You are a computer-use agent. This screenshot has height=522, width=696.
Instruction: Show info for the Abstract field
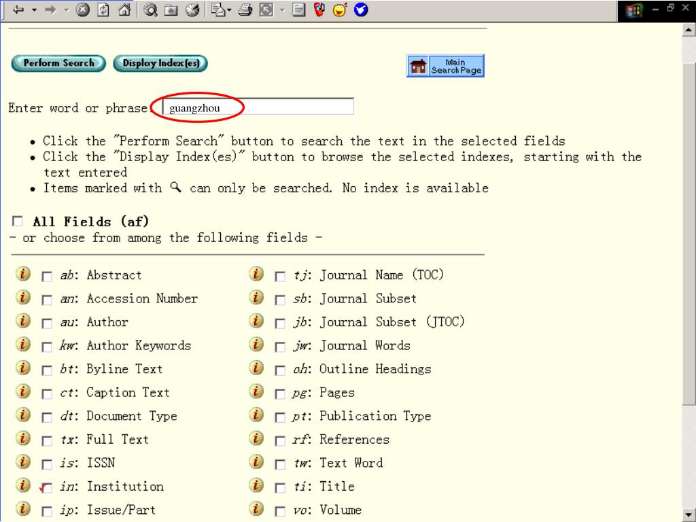pos(23,274)
